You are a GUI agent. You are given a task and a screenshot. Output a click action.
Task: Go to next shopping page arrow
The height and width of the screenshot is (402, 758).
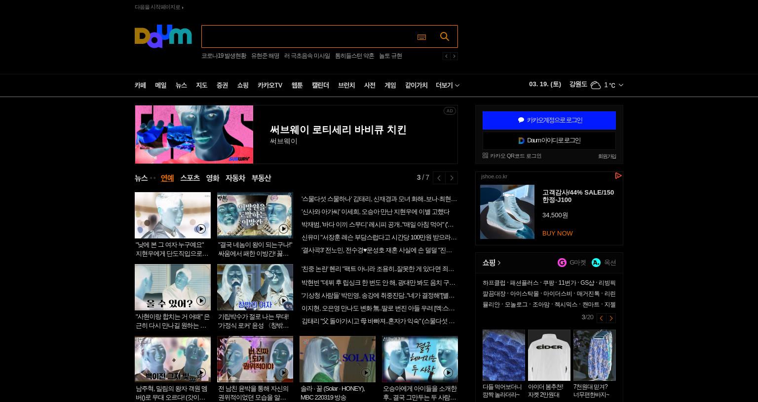[x=611, y=318]
